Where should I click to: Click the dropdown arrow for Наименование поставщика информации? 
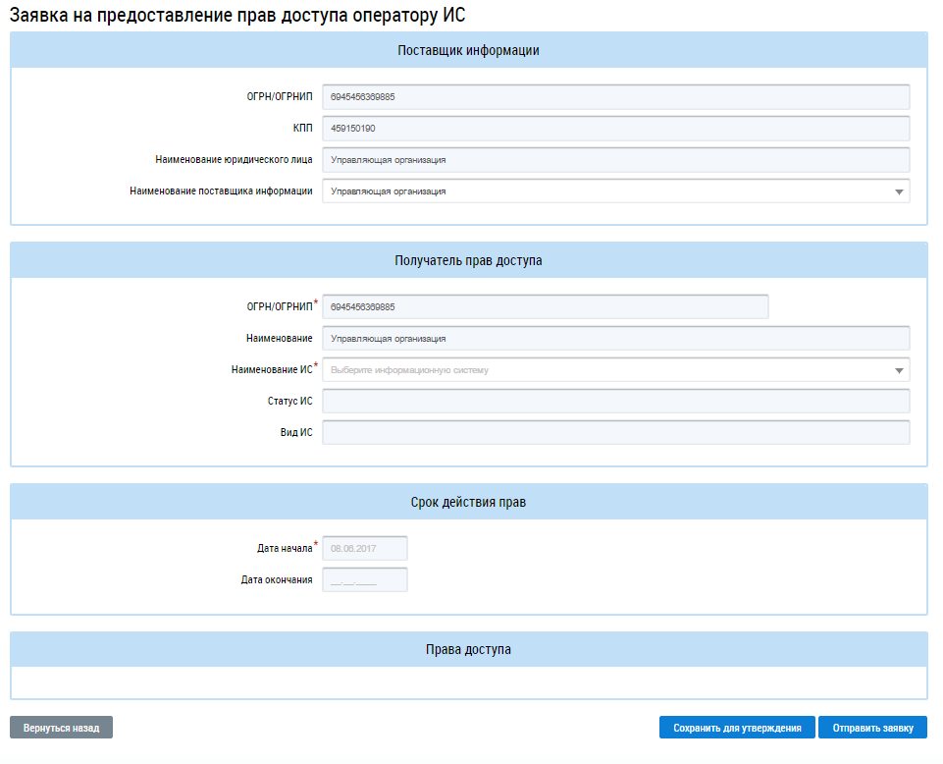898,192
